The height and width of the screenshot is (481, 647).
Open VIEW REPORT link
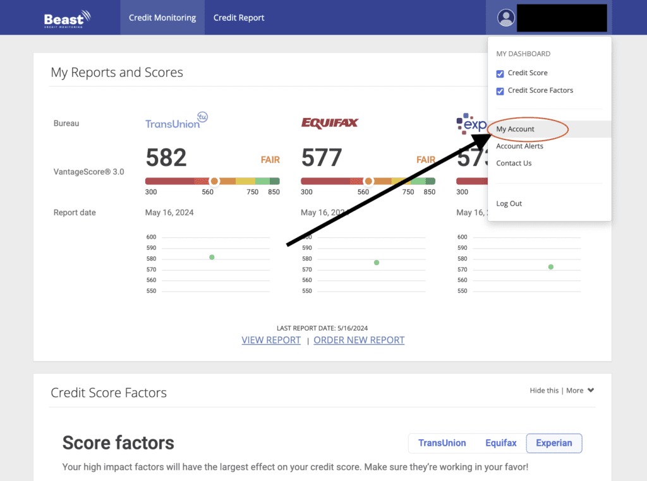click(x=271, y=340)
